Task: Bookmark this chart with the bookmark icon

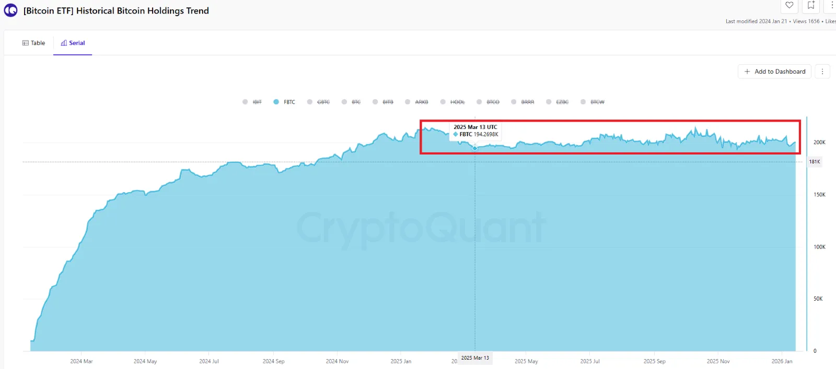Action: point(811,5)
